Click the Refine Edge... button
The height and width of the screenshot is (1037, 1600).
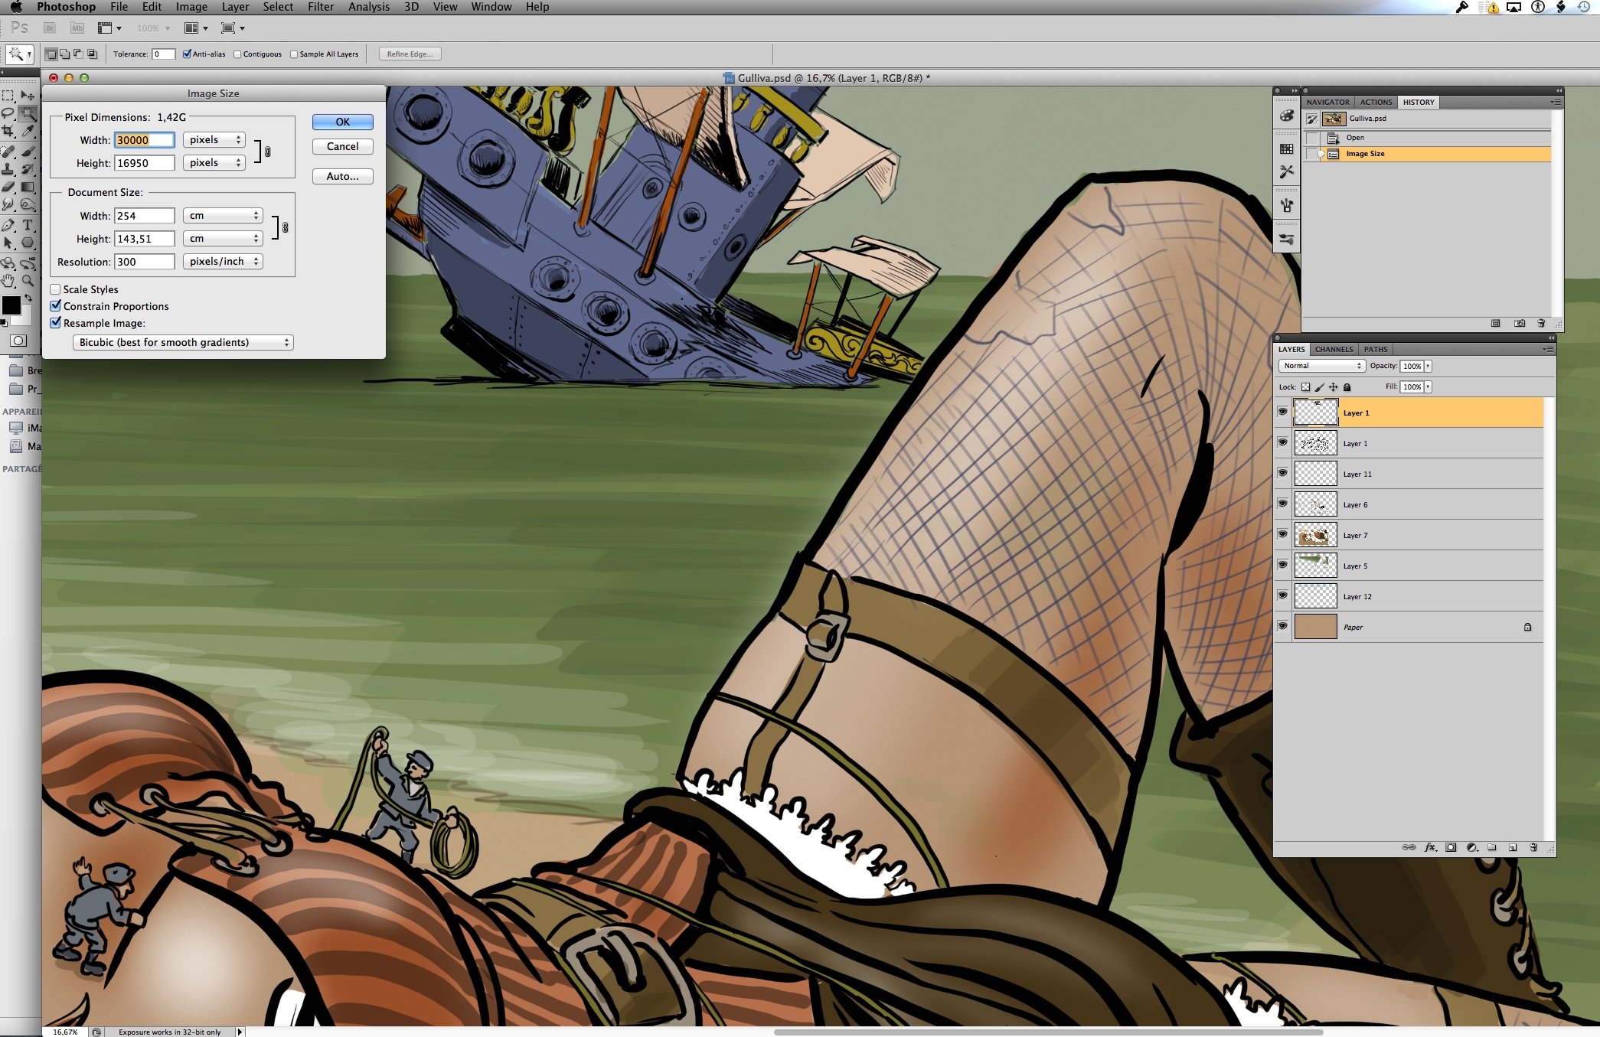coord(410,54)
